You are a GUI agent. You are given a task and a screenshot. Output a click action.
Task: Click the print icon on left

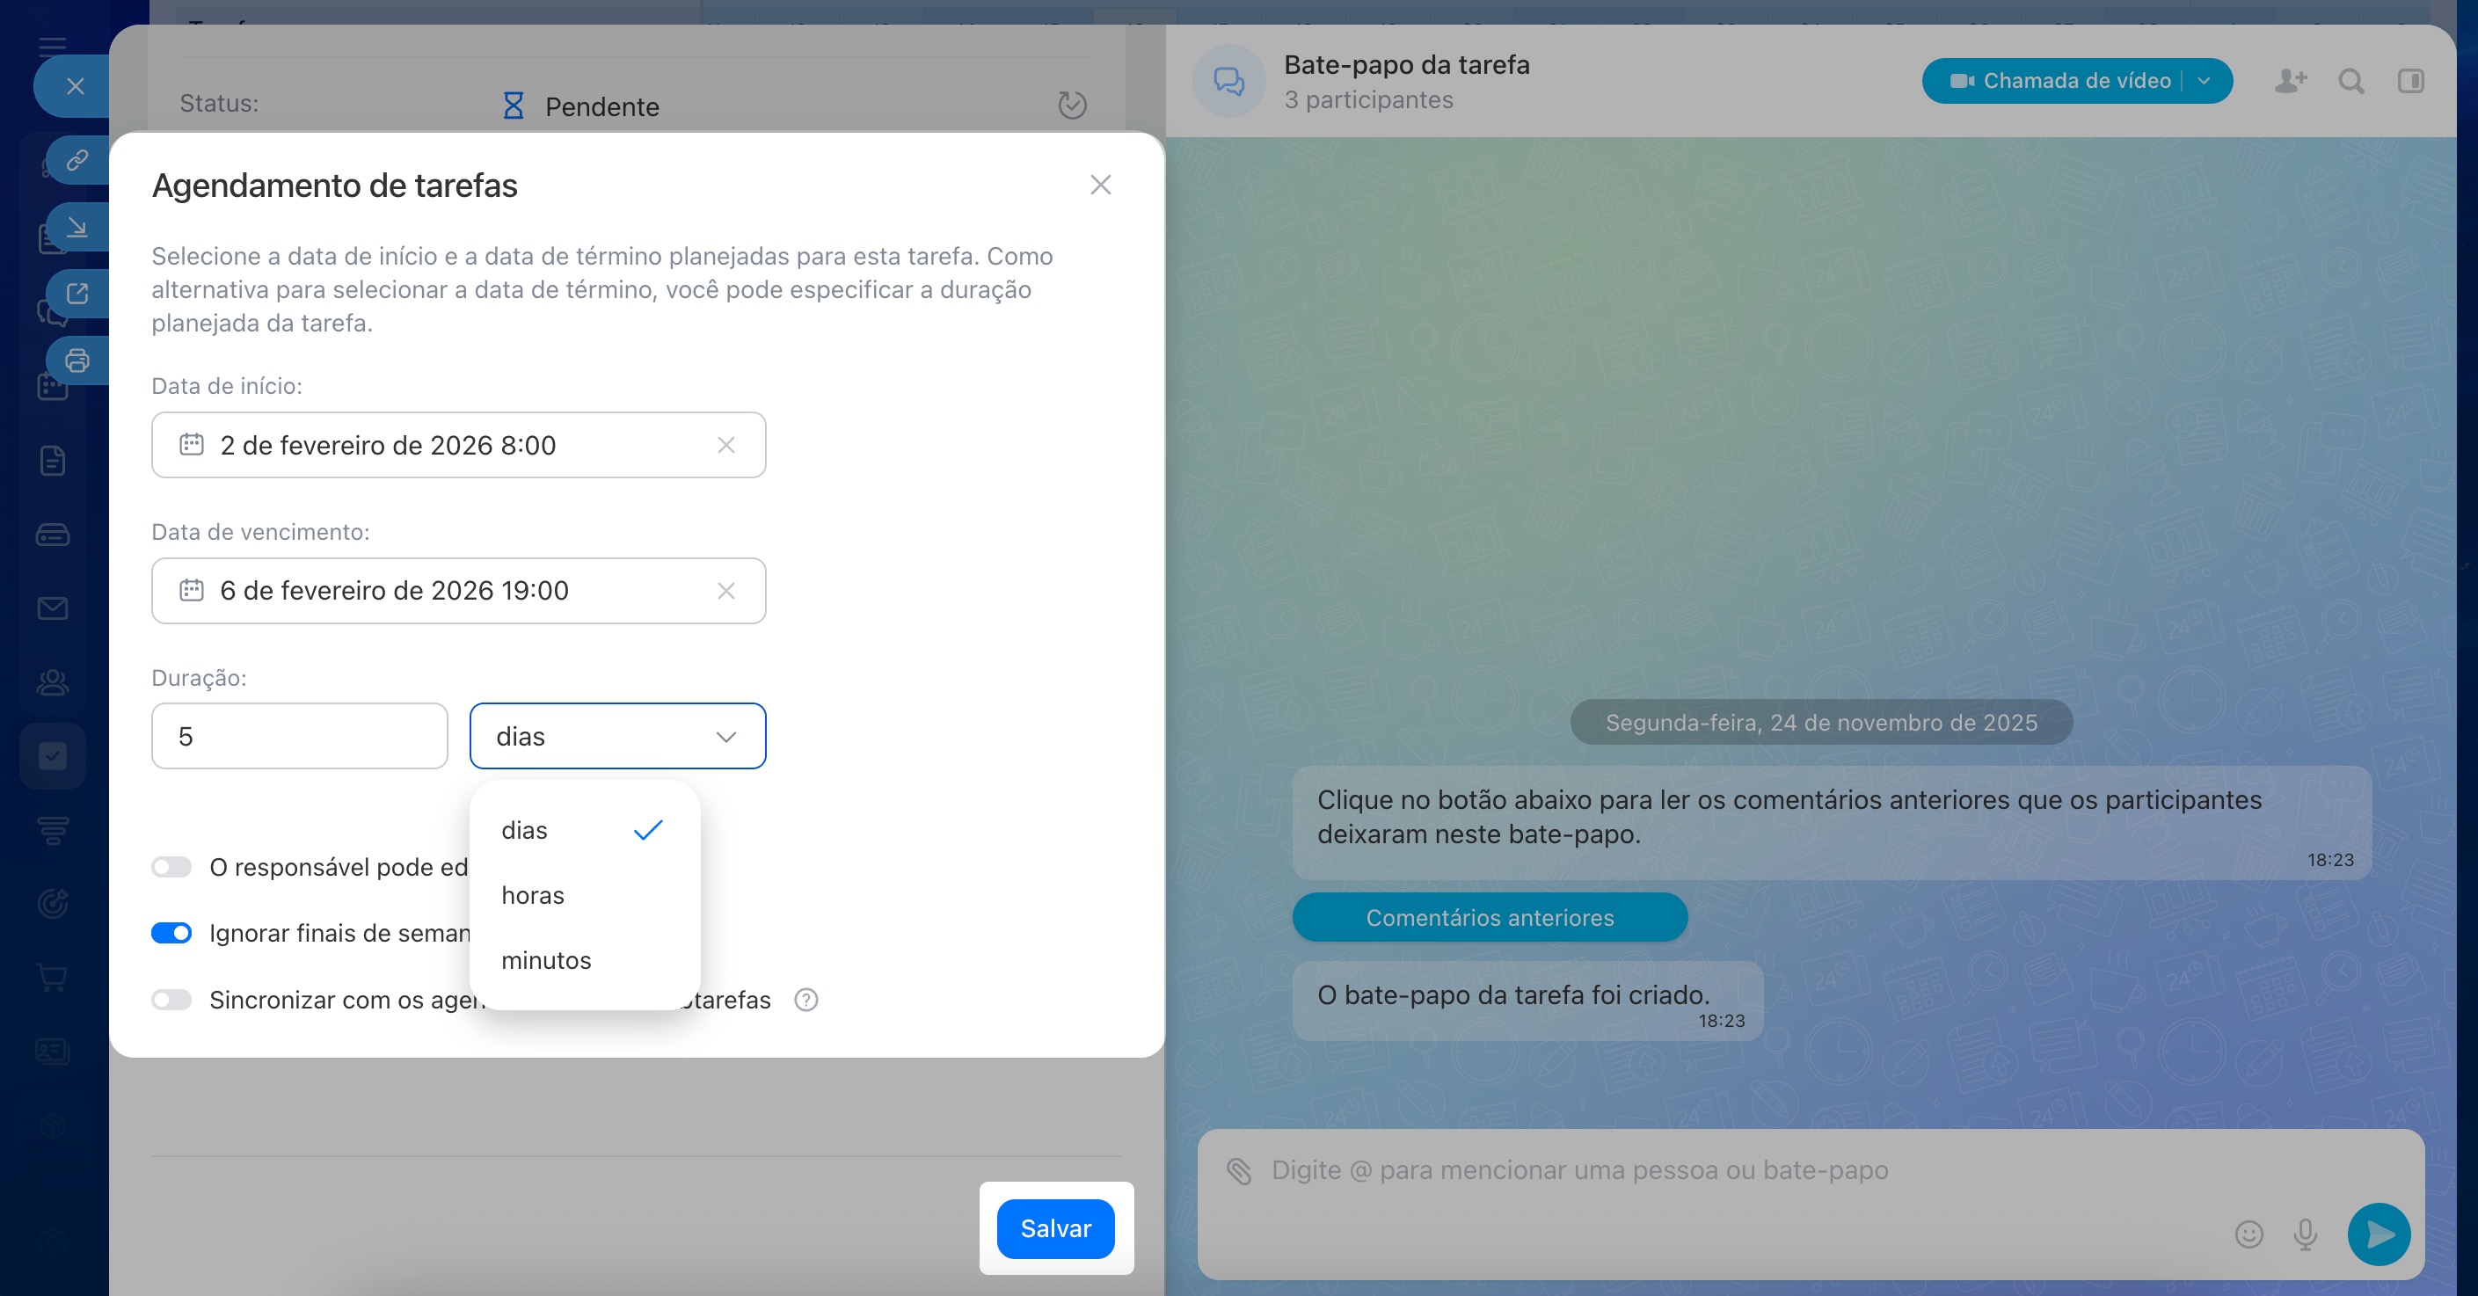pyautogui.click(x=77, y=360)
